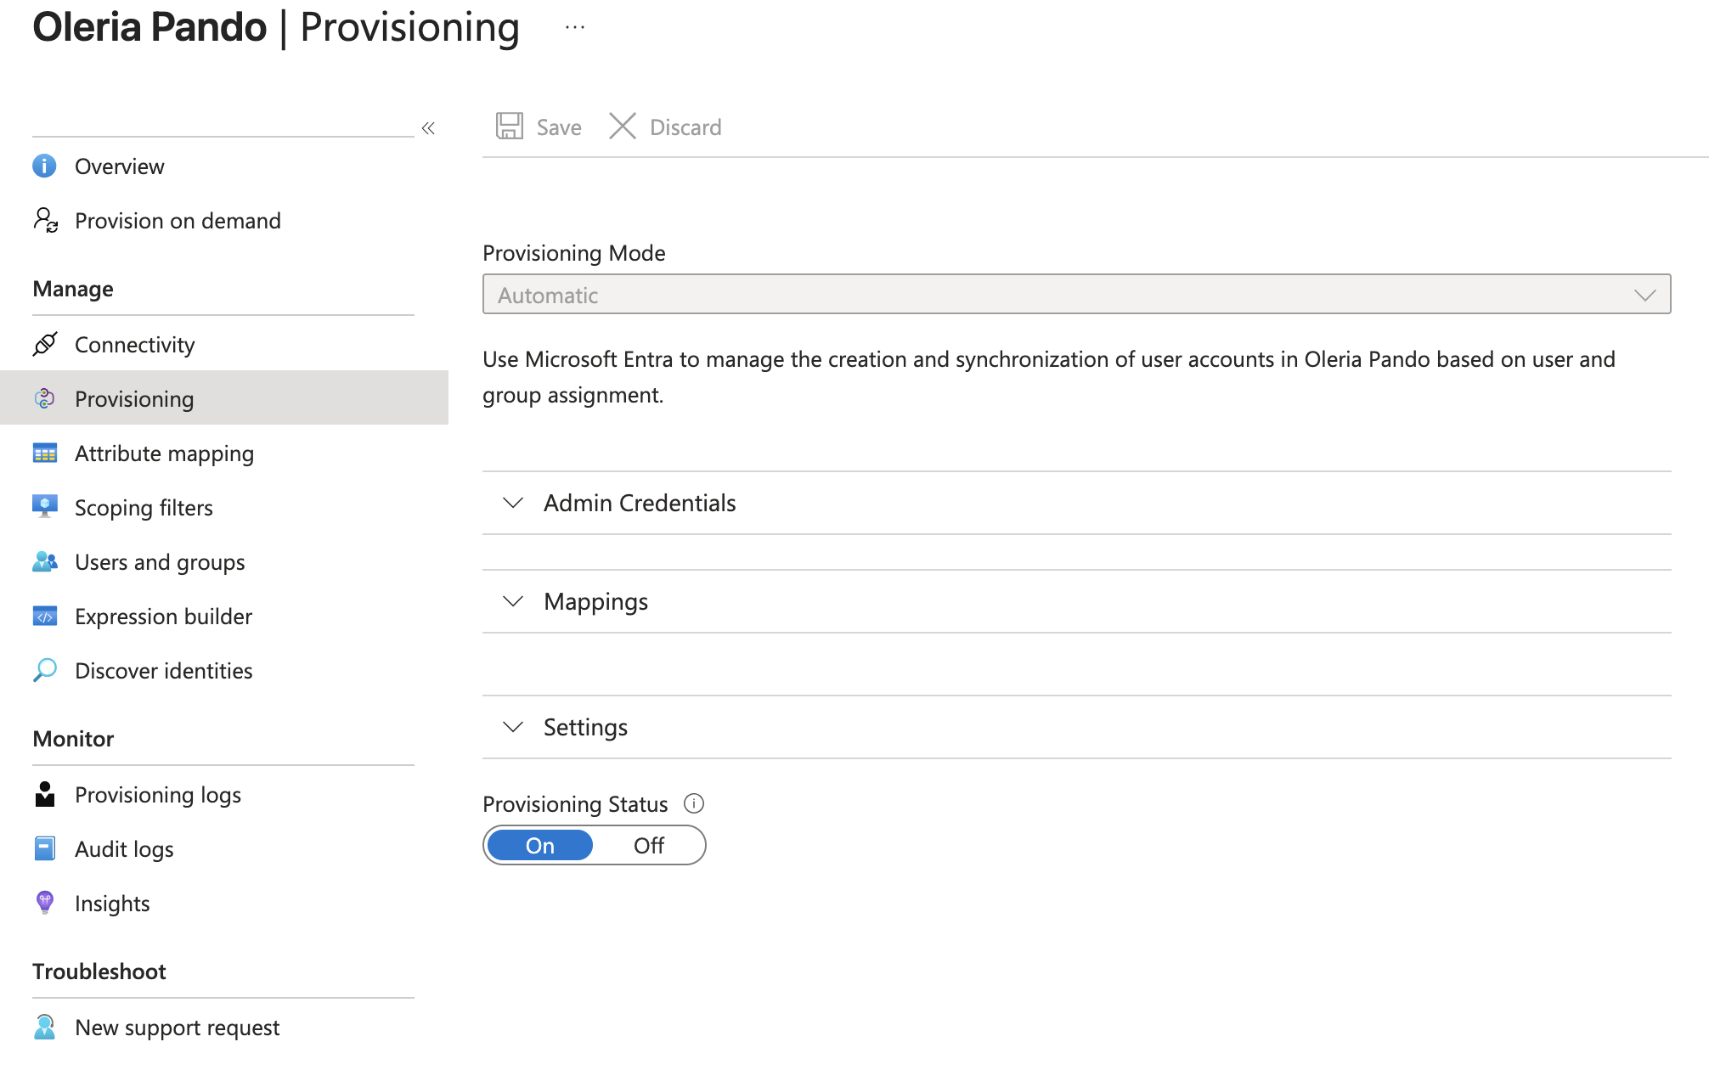Click the Provisioning Status label
This screenshot has height=1087, width=1709.
(575, 804)
